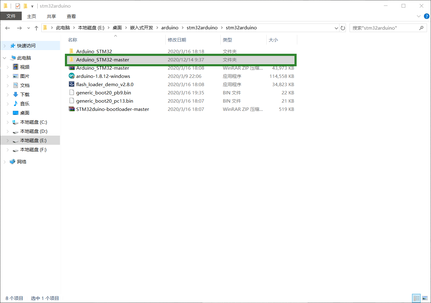Select the Arduino_STM32-master ZIP archive icon
Viewport: 431px width, 303px height.
click(72, 68)
